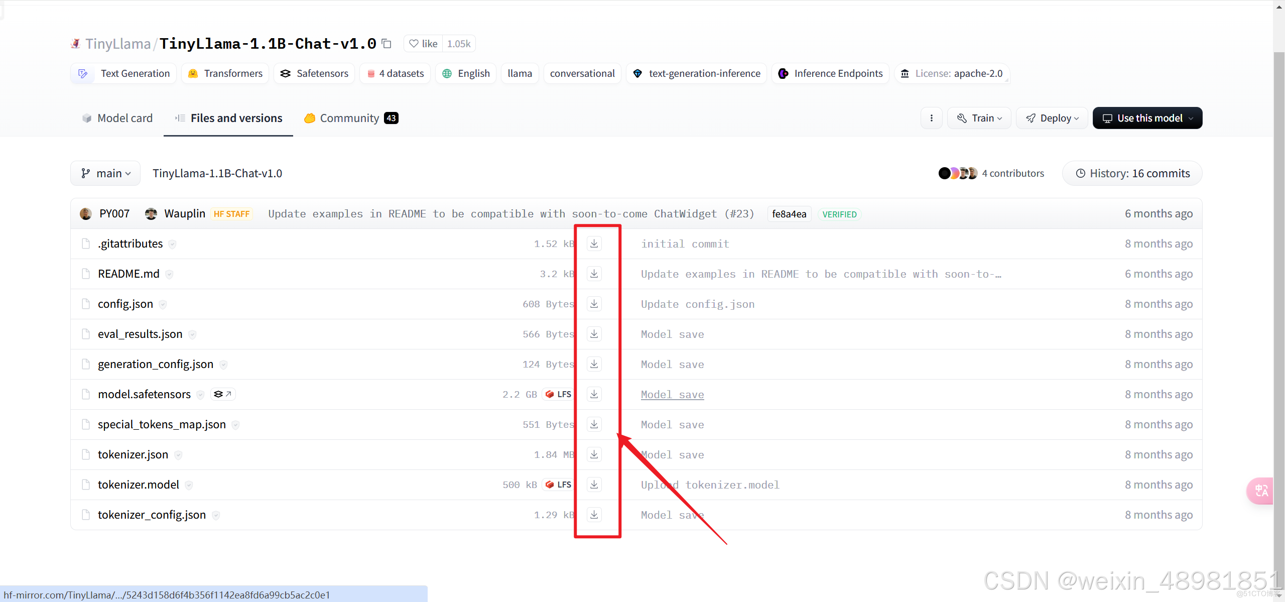The width and height of the screenshot is (1285, 602).
Task: Click the download icon for config.json
Action: (594, 303)
